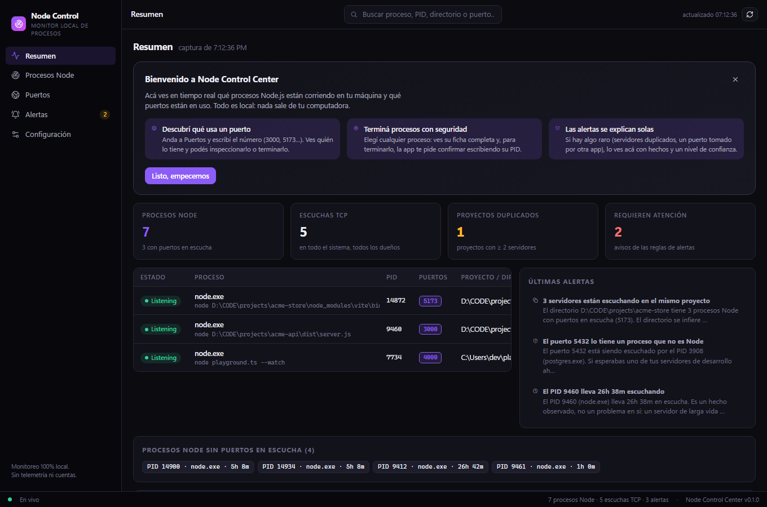Click Listening status of PID 9460
767x507 pixels.
click(x=161, y=329)
